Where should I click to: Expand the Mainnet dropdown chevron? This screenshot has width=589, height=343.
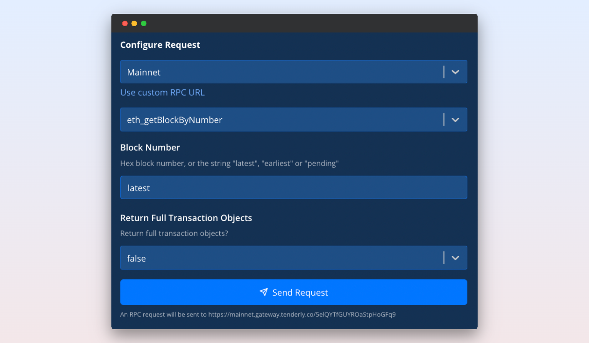point(455,72)
